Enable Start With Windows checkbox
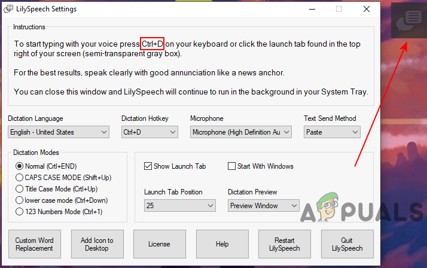The image size is (427, 268). point(232,166)
